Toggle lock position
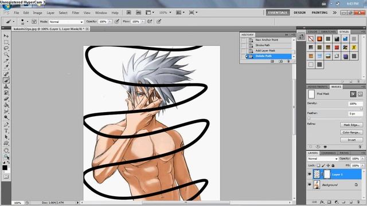Image resolution: width=367 pixels, height=206 pixels. [328, 165]
